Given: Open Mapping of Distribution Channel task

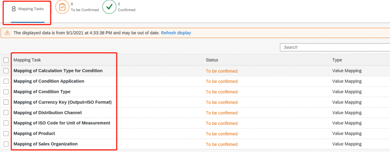Looking at the screenshot, I should point(48,112).
